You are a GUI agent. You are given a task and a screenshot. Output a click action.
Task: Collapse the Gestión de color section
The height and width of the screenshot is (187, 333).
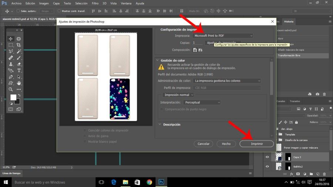coord(158,61)
